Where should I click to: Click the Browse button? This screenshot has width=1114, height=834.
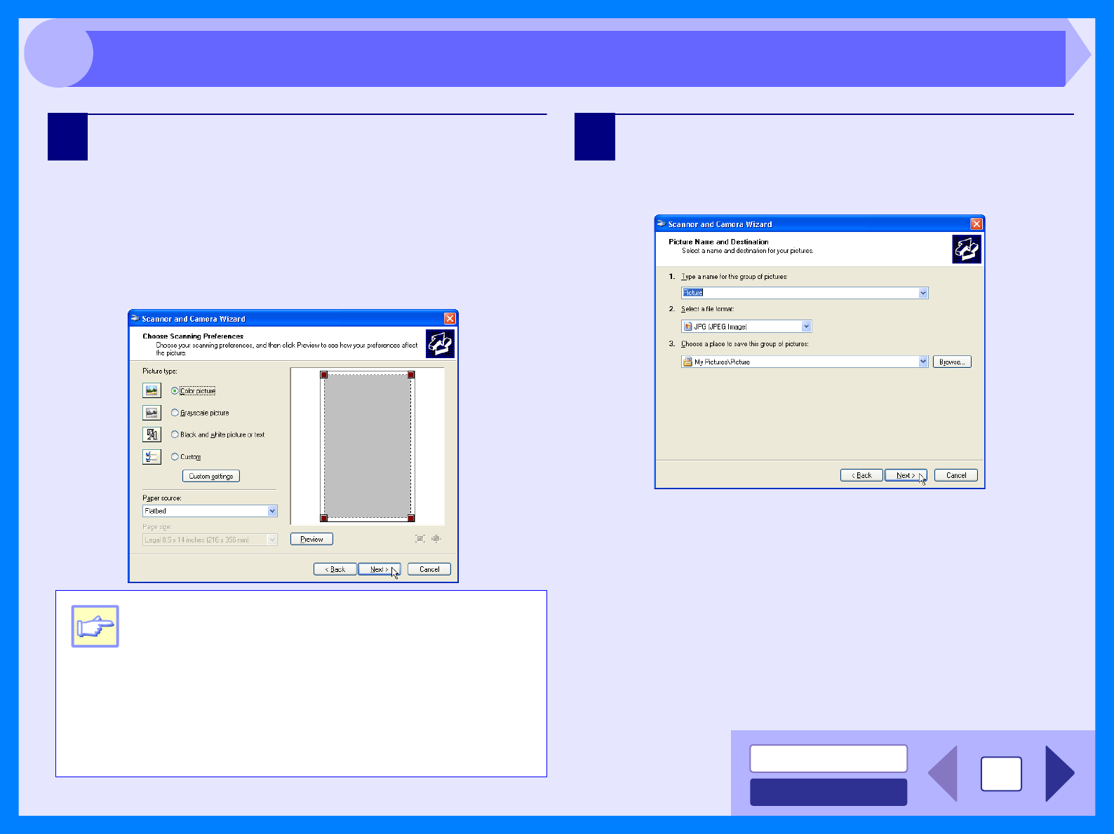click(x=952, y=362)
